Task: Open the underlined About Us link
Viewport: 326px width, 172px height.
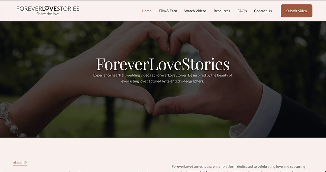Action: click(20, 163)
